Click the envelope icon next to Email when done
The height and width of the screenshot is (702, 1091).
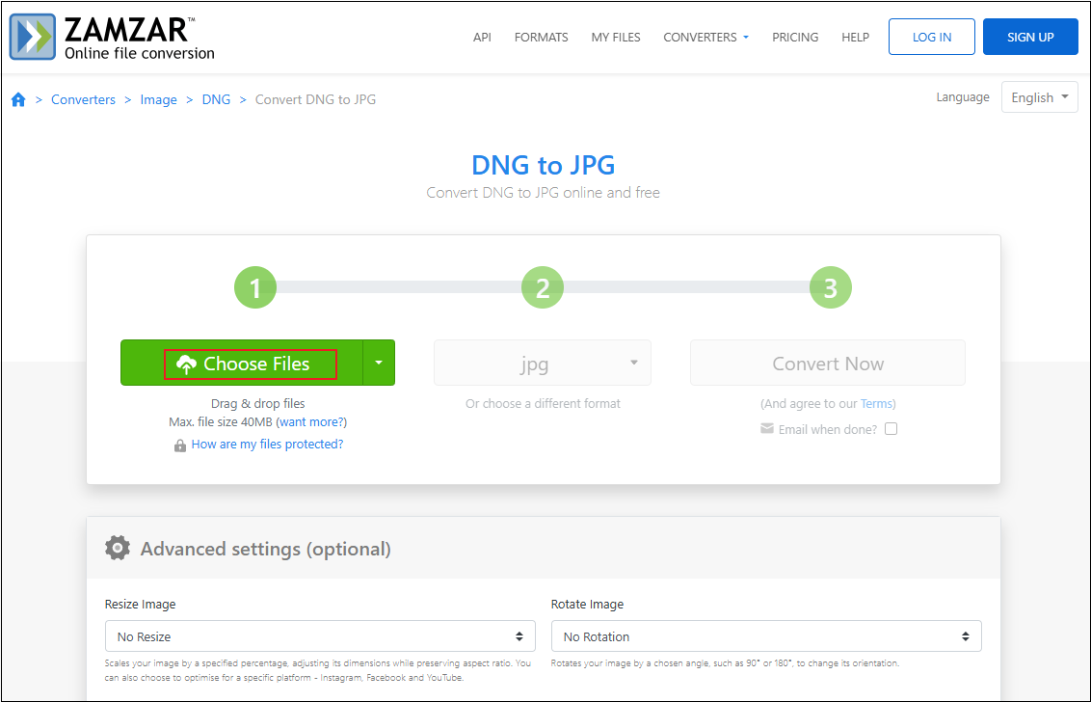coord(767,428)
